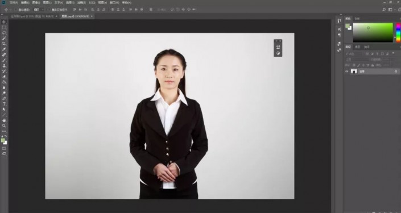
Task: Pick the Clone Stamp tool
Action: (x=4, y=66)
